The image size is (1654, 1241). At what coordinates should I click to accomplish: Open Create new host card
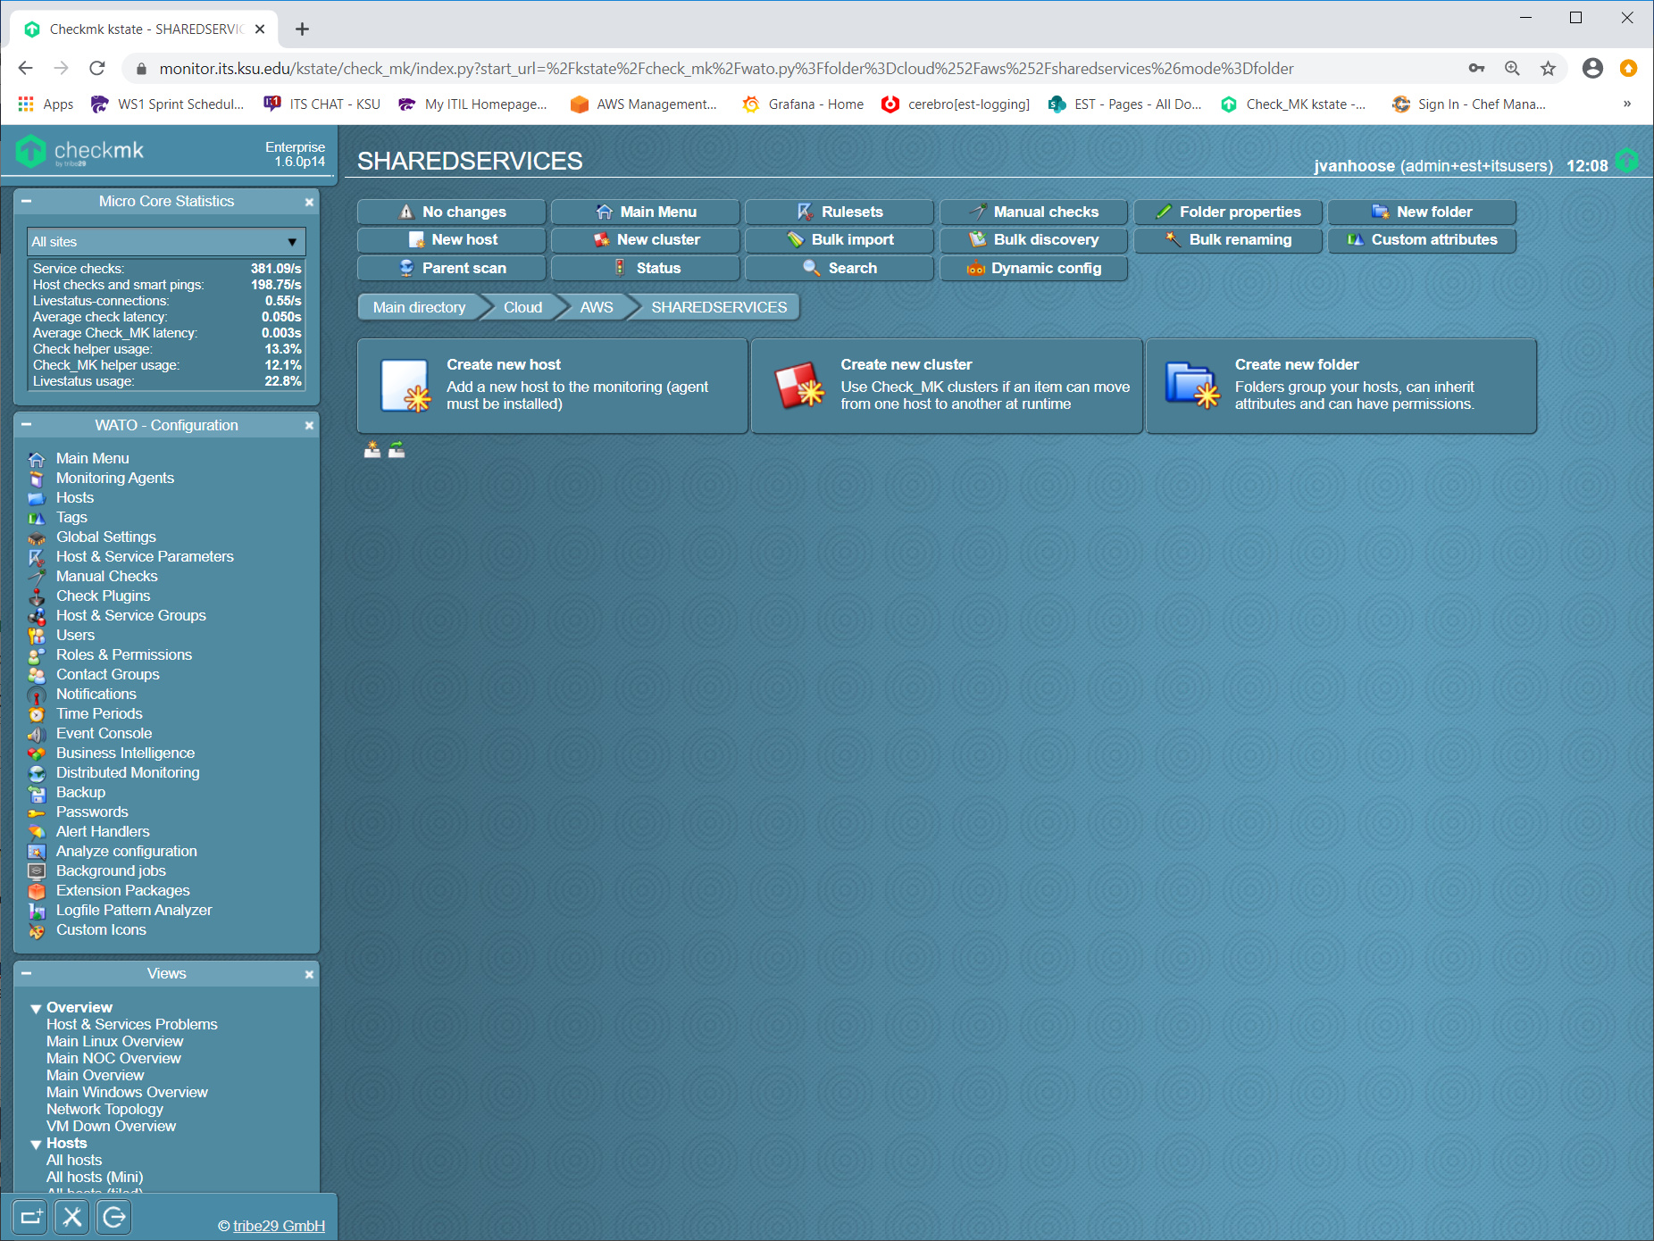(553, 386)
